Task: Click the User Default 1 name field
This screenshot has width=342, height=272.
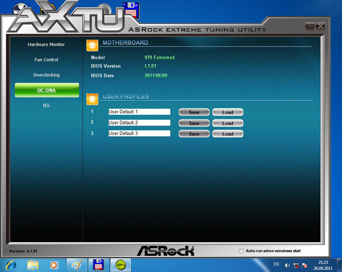Action: (x=139, y=112)
